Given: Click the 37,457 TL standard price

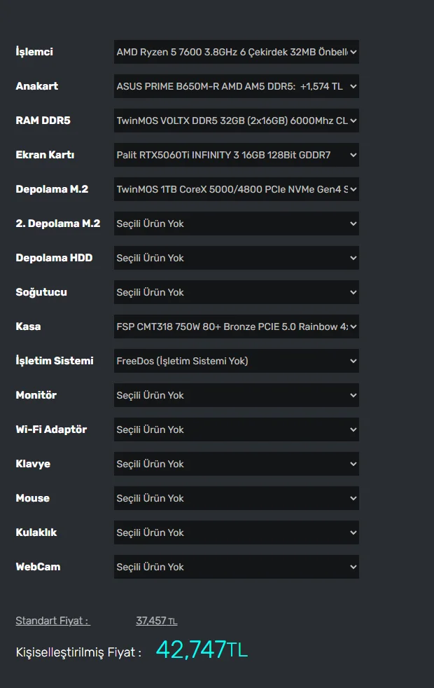Looking at the screenshot, I should pos(157,621).
